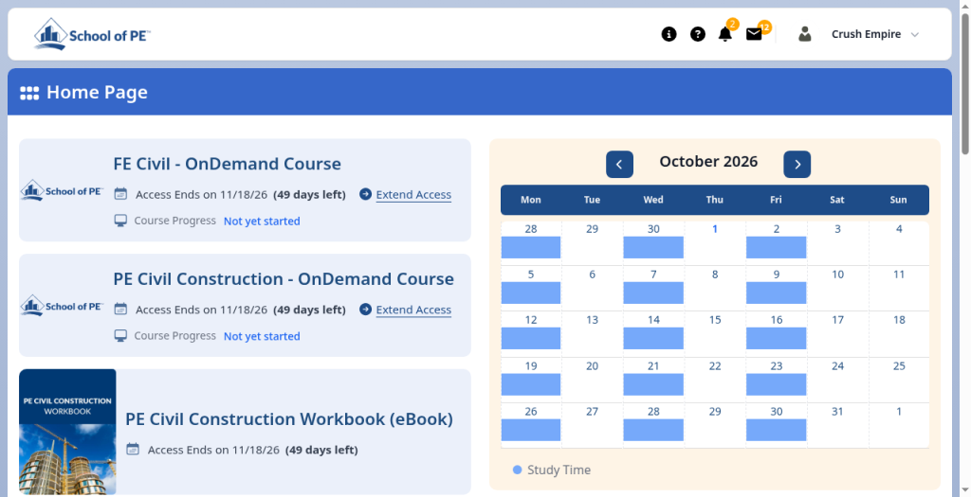Click the study time block on October 7
The height and width of the screenshot is (497, 971).
653,293
